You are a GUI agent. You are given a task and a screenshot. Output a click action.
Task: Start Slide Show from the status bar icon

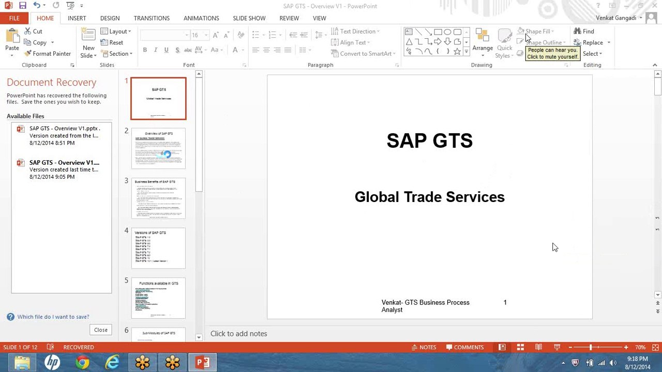pos(557,347)
